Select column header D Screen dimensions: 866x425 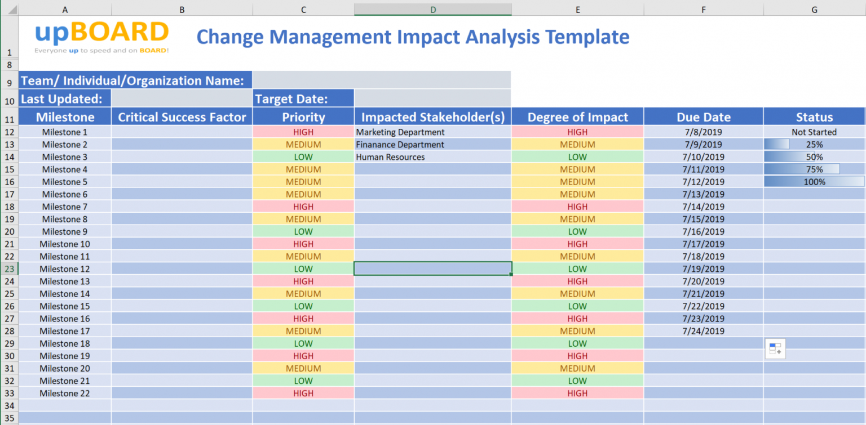click(432, 9)
